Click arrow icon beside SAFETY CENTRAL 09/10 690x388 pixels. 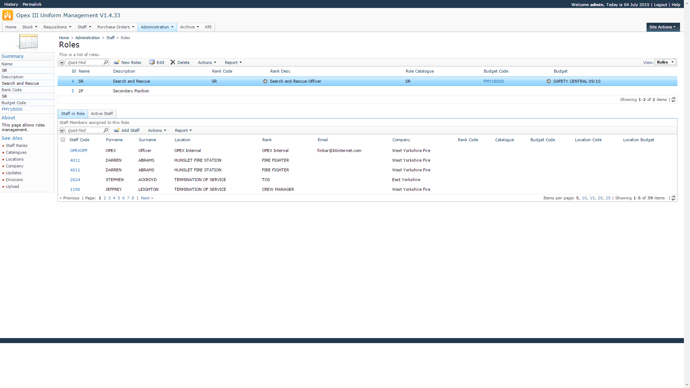[549, 81]
